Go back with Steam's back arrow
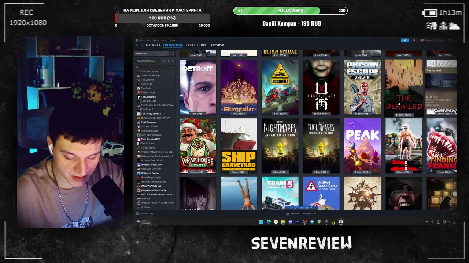469x263 pixels. pyautogui.click(x=137, y=45)
